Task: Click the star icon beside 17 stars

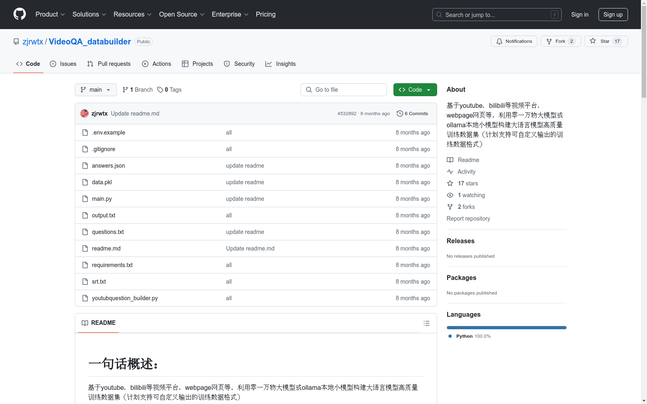Action: 450,183
